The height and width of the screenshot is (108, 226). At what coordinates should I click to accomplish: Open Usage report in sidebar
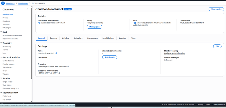pyautogui.click(x=5, y=71)
